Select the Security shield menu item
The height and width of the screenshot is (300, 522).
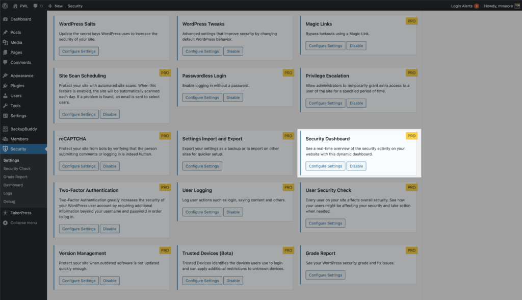23,149
